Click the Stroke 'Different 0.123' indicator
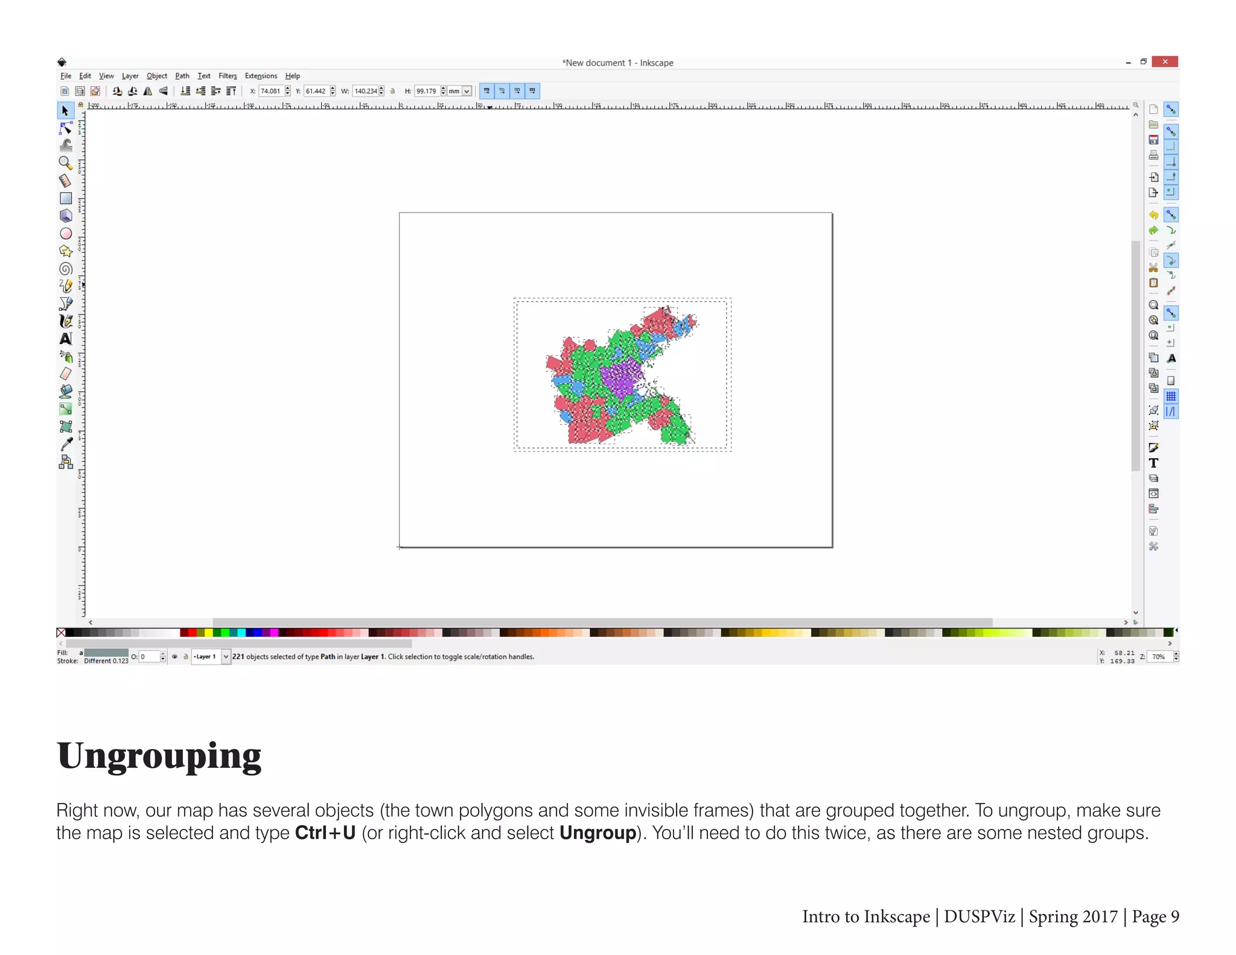Image resolution: width=1236 pixels, height=955 pixels. click(106, 661)
